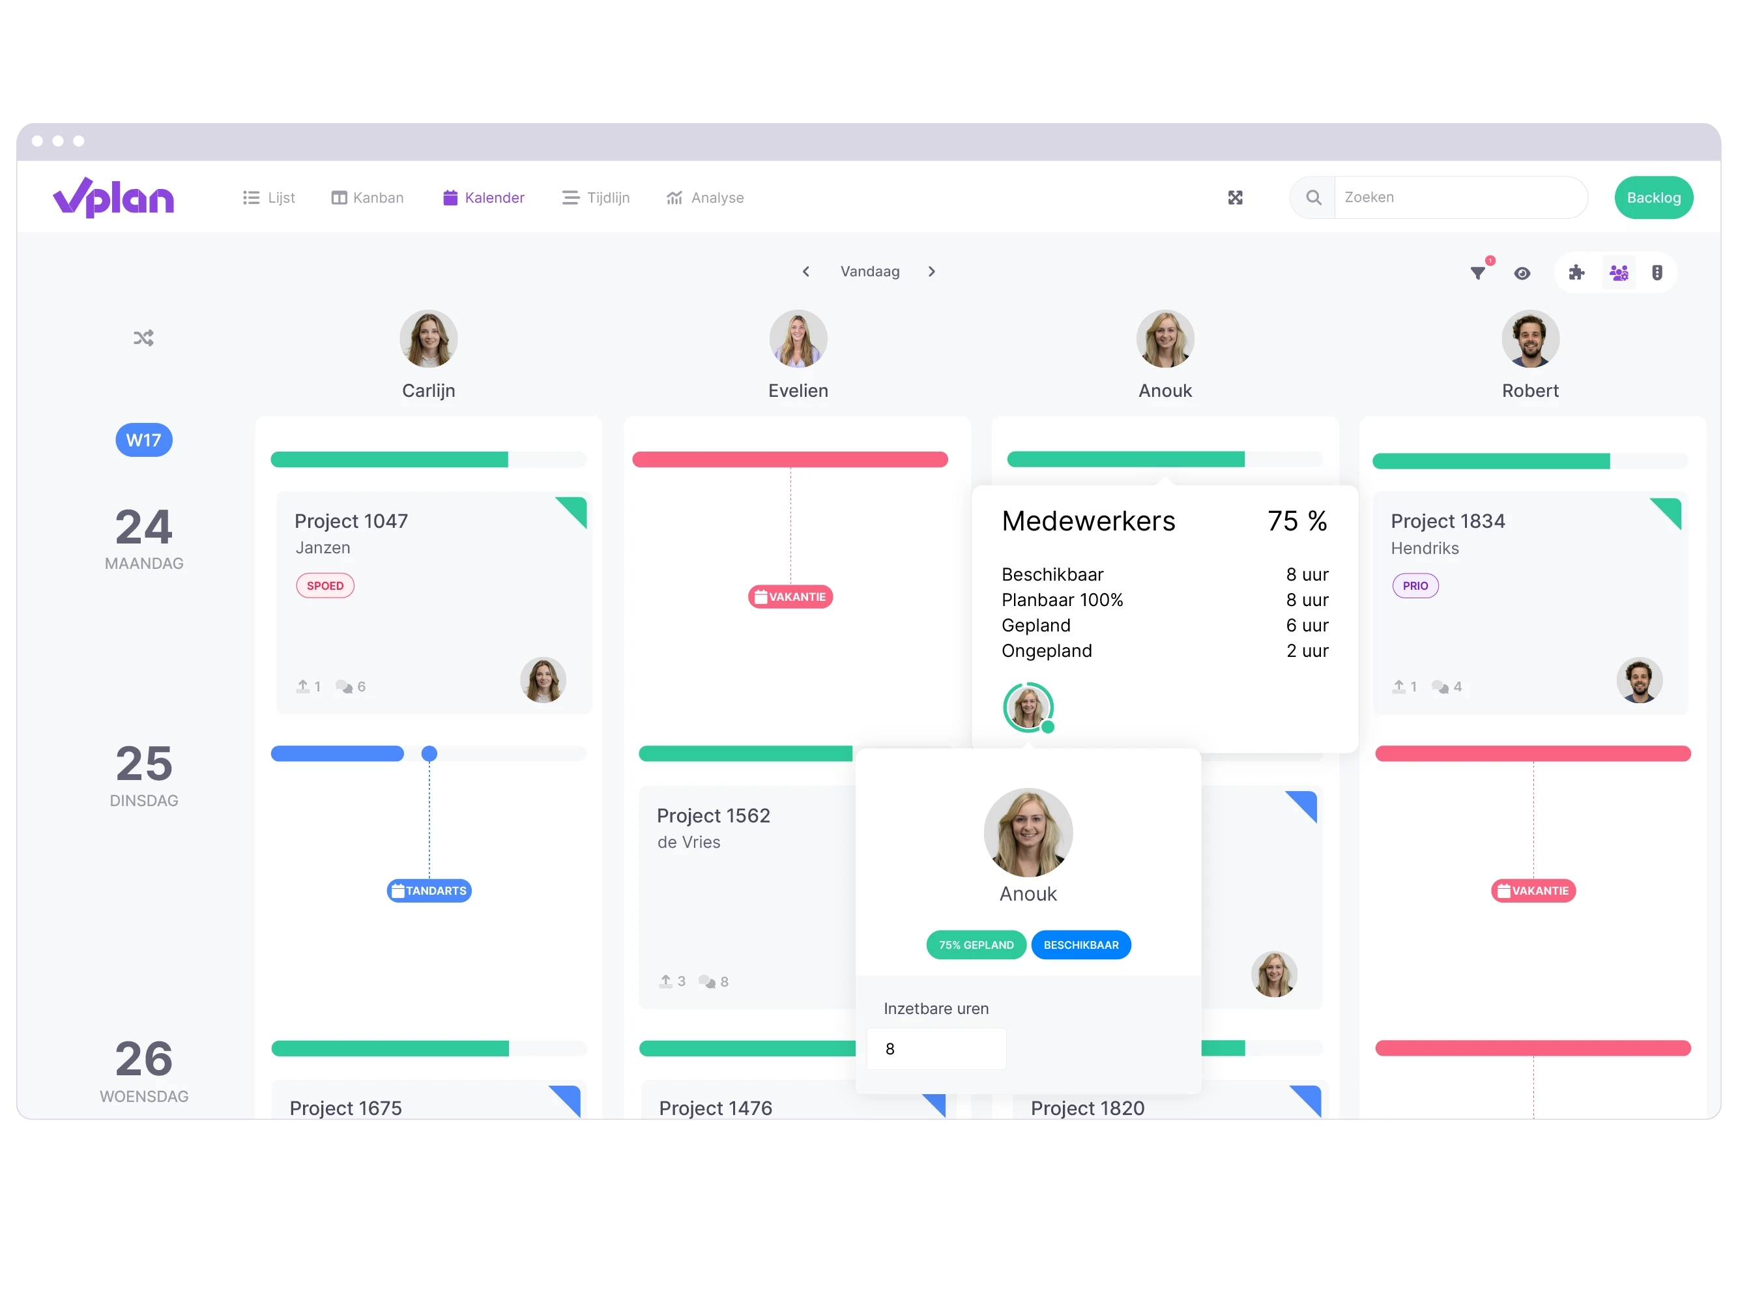Image resolution: width=1738 pixels, height=1304 pixels.
Task: Navigate to previous day using arrow
Action: [x=807, y=270]
